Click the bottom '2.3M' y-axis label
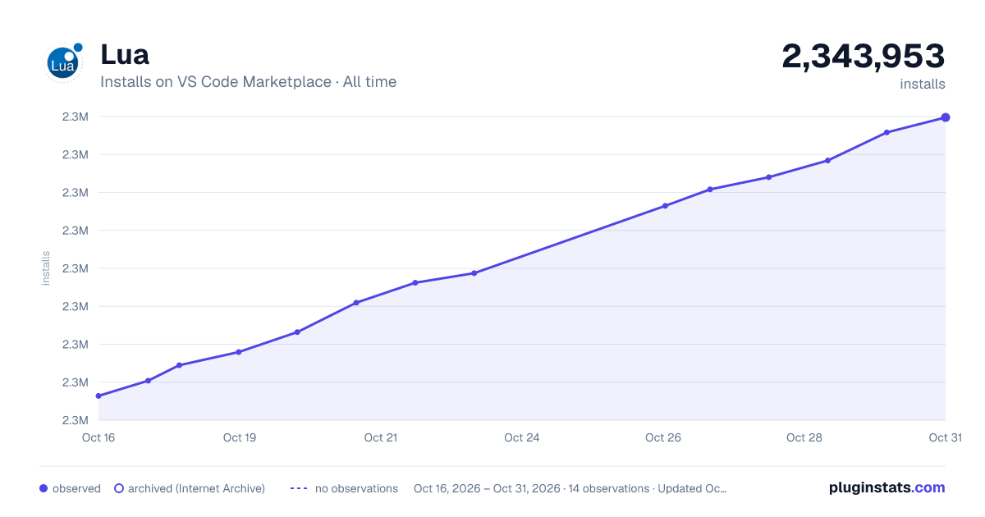 tap(76, 420)
